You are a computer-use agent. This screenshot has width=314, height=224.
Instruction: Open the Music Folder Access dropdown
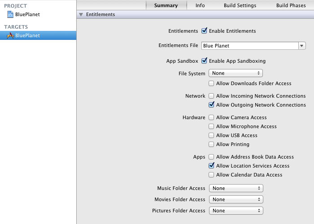tap(236, 188)
